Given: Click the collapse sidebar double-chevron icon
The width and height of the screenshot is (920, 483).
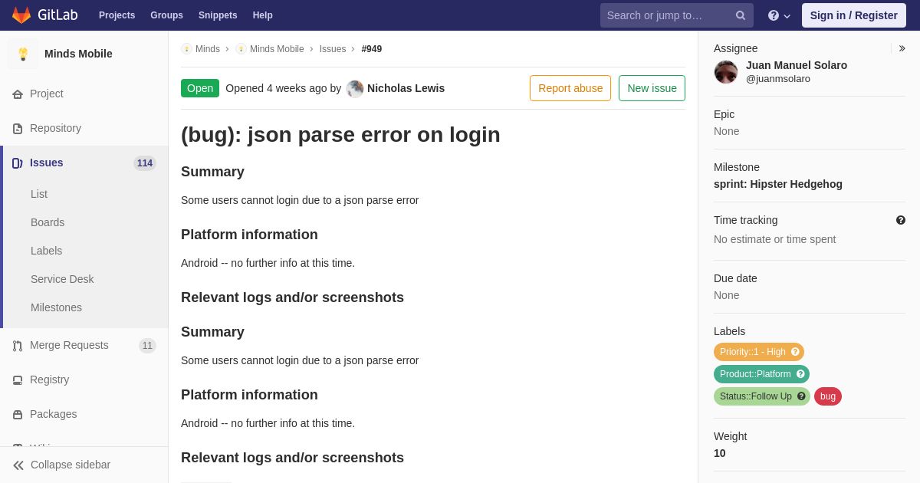Looking at the screenshot, I should pos(18,465).
